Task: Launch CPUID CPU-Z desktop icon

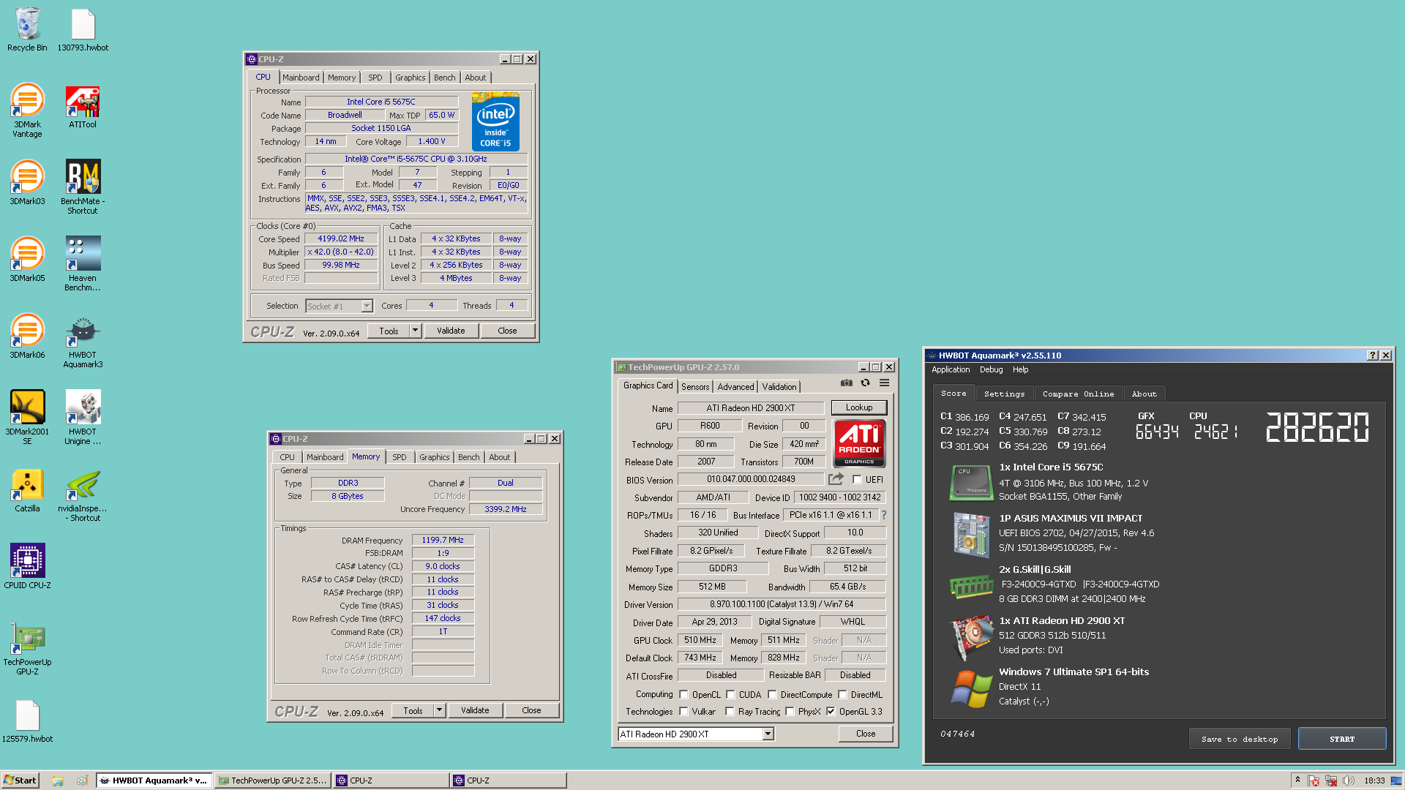Action: pyautogui.click(x=27, y=567)
